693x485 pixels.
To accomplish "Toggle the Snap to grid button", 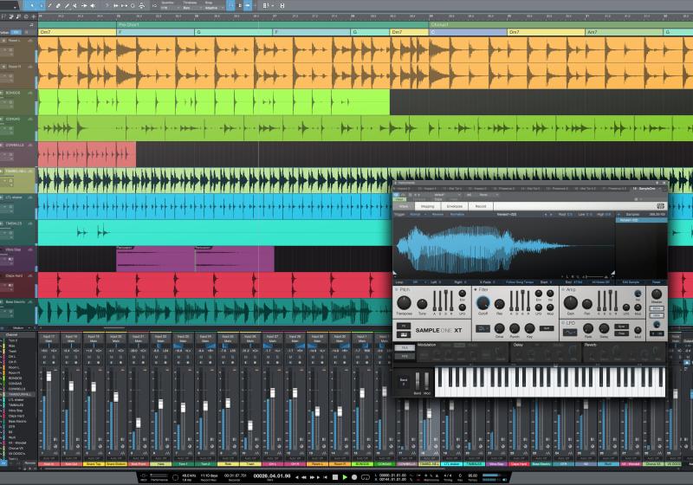I will pos(230,6).
